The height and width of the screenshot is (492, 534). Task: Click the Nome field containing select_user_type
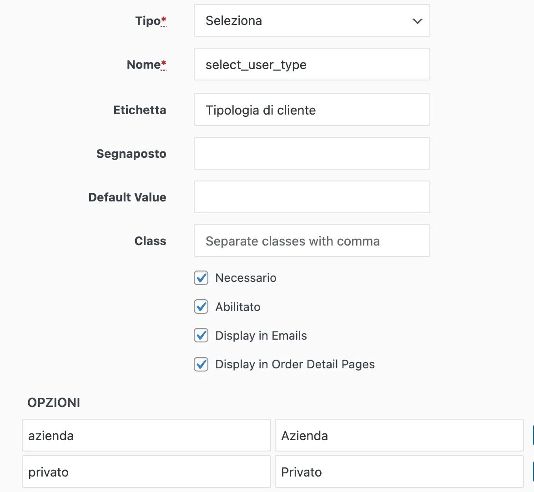(312, 64)
